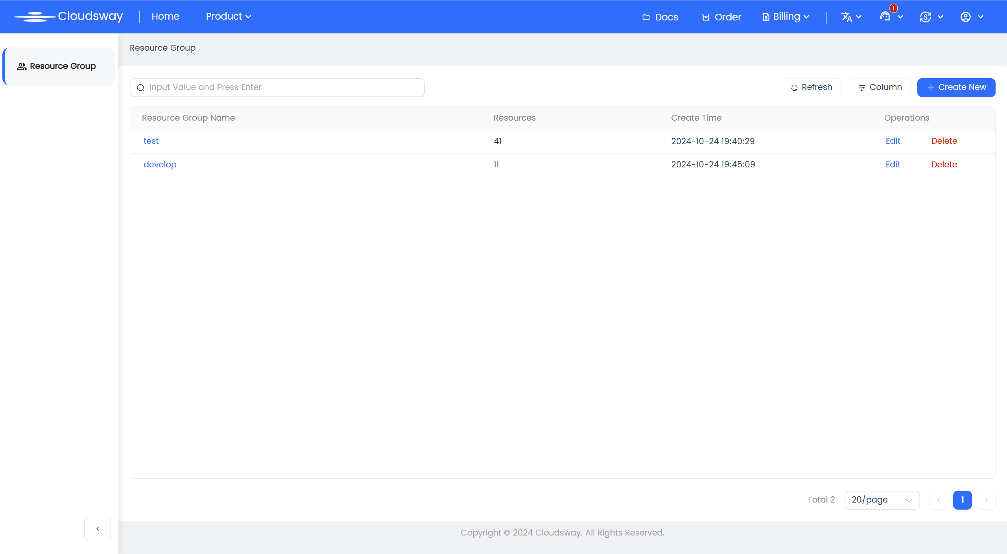The image size is (1007, 554).
Task: Open the Column settings button
Action: coord(880,87)
